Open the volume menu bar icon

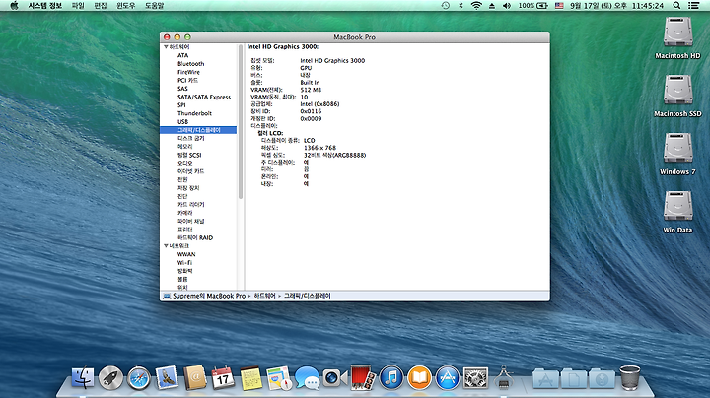pyautogui.click(x=507, y=6)
